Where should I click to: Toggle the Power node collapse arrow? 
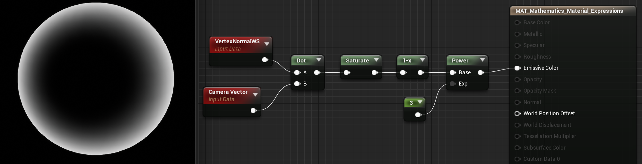[x=482, y=60]
